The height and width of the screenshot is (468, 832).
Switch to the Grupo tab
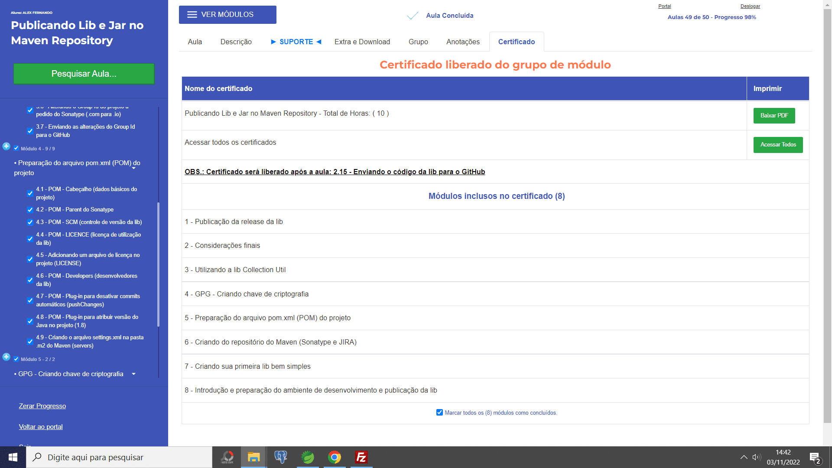point(418,42)
